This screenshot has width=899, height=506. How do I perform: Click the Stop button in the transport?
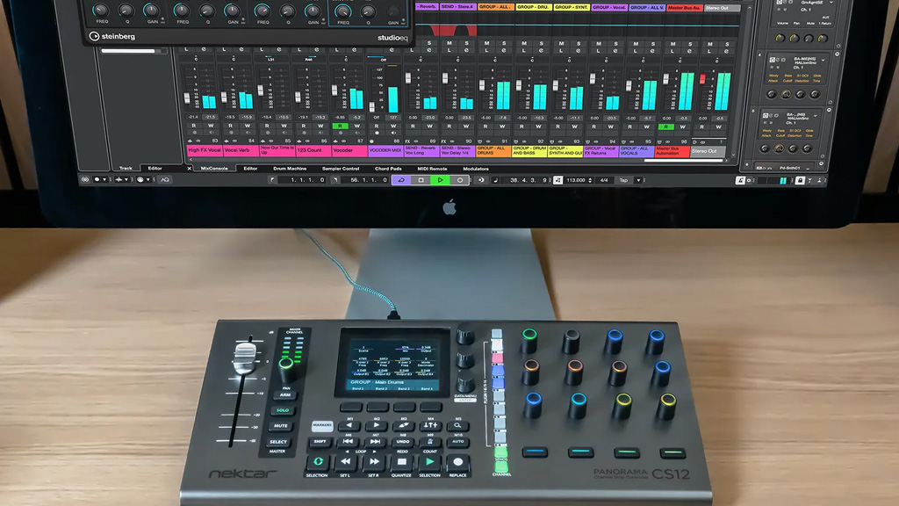click(x=421, y=180)
